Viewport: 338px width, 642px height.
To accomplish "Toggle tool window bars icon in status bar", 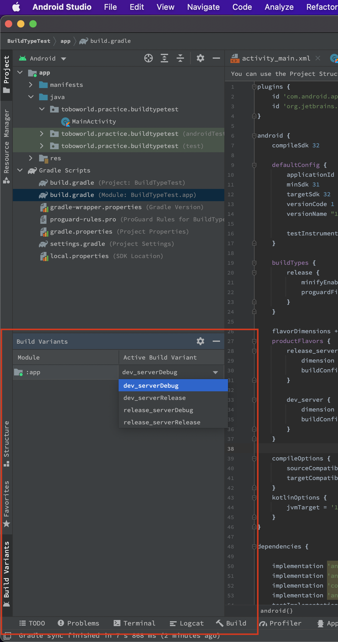I will pyautogui.click(x=8, y=635).
